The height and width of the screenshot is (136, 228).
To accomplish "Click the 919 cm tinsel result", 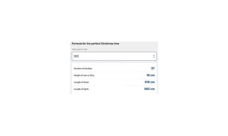I will [150, 82].
